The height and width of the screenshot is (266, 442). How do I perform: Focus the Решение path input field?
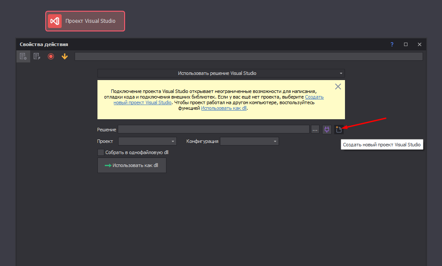click(x=214, y=130)
